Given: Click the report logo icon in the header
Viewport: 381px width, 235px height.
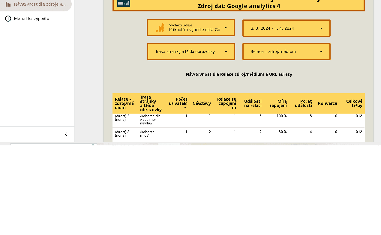Looking at the screenshot, I should point(124,3).
